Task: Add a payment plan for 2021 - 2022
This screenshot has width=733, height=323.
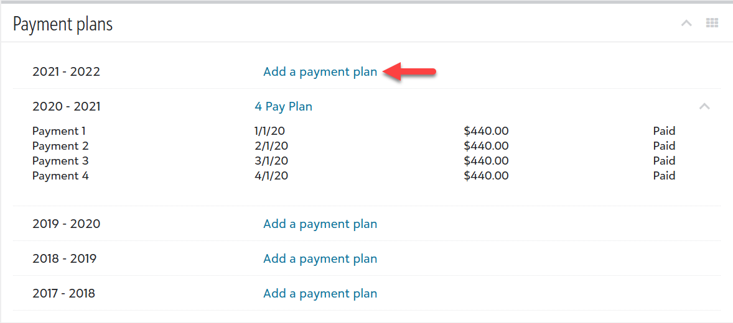Action: coord(320,72)
